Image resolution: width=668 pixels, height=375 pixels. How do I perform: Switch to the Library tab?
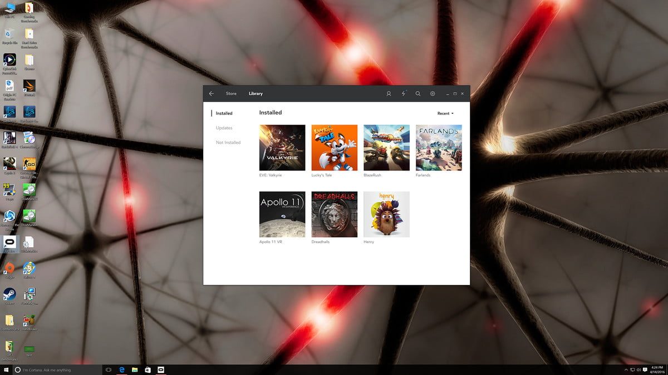click(x=256, y=94)
